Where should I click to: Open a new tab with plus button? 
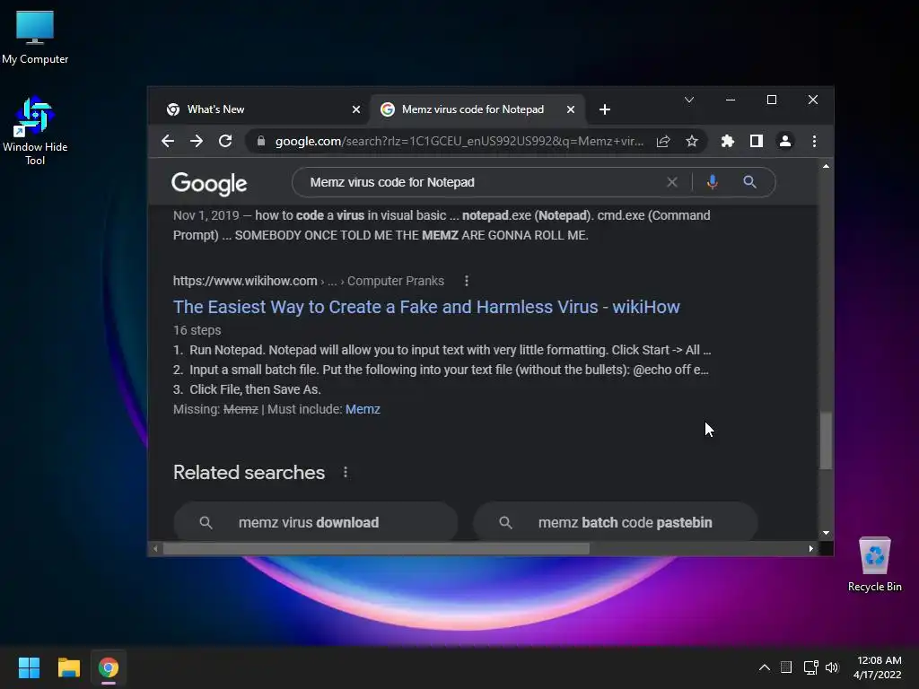coord(605,109)
